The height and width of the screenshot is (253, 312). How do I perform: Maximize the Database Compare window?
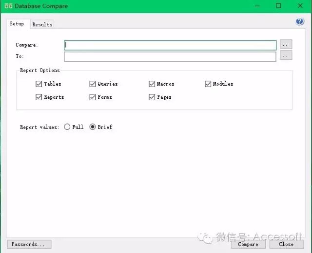click(278, 6)
